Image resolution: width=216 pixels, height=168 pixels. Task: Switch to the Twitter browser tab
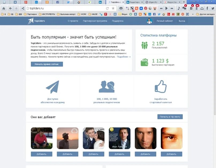pos(68,2)
